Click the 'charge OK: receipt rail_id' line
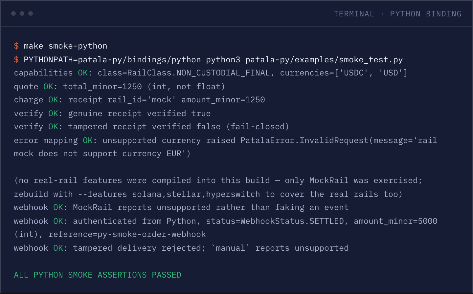Screen dimensions: 473x294 coord(139,100)
